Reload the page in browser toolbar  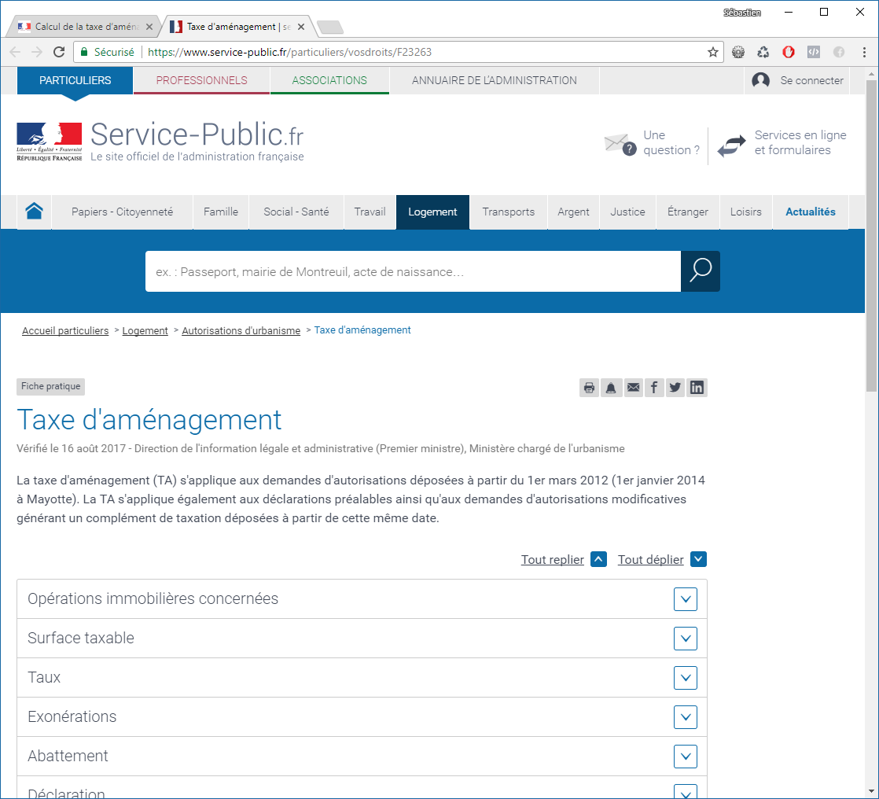(59, 52)
